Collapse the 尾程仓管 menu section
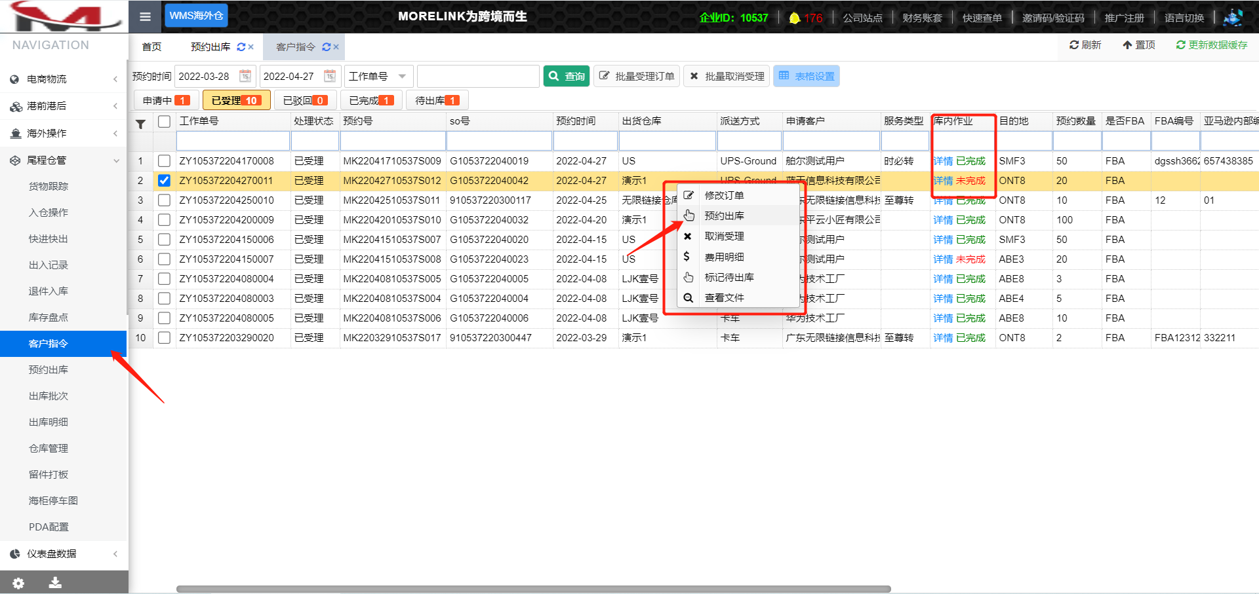The height and width of the screenshot is (594, 1259). (x=64, y=160)
